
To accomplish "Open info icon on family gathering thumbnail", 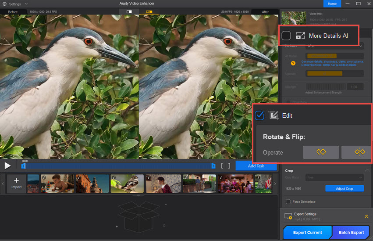I will pyautogui.click(x=221, y=177).
